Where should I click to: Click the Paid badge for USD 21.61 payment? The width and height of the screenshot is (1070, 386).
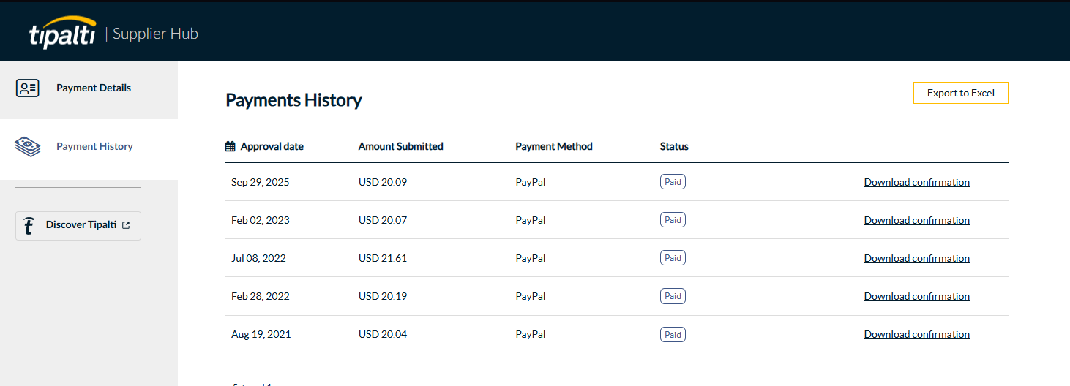tap(673, 258)
